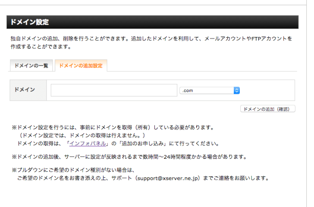Open the .com domain extension dropdown
Screen dimensions: 314x207
pos(210,90)
